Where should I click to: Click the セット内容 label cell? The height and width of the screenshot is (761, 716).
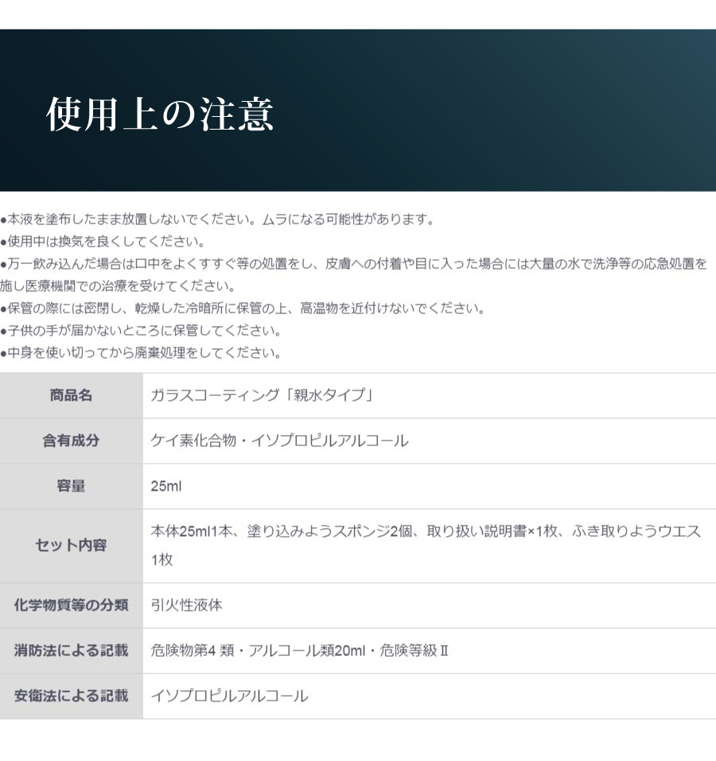[x=72, y=546]
